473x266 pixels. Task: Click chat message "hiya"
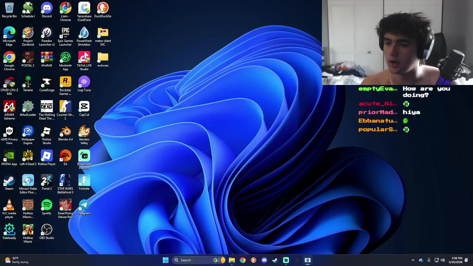point(411,112)
